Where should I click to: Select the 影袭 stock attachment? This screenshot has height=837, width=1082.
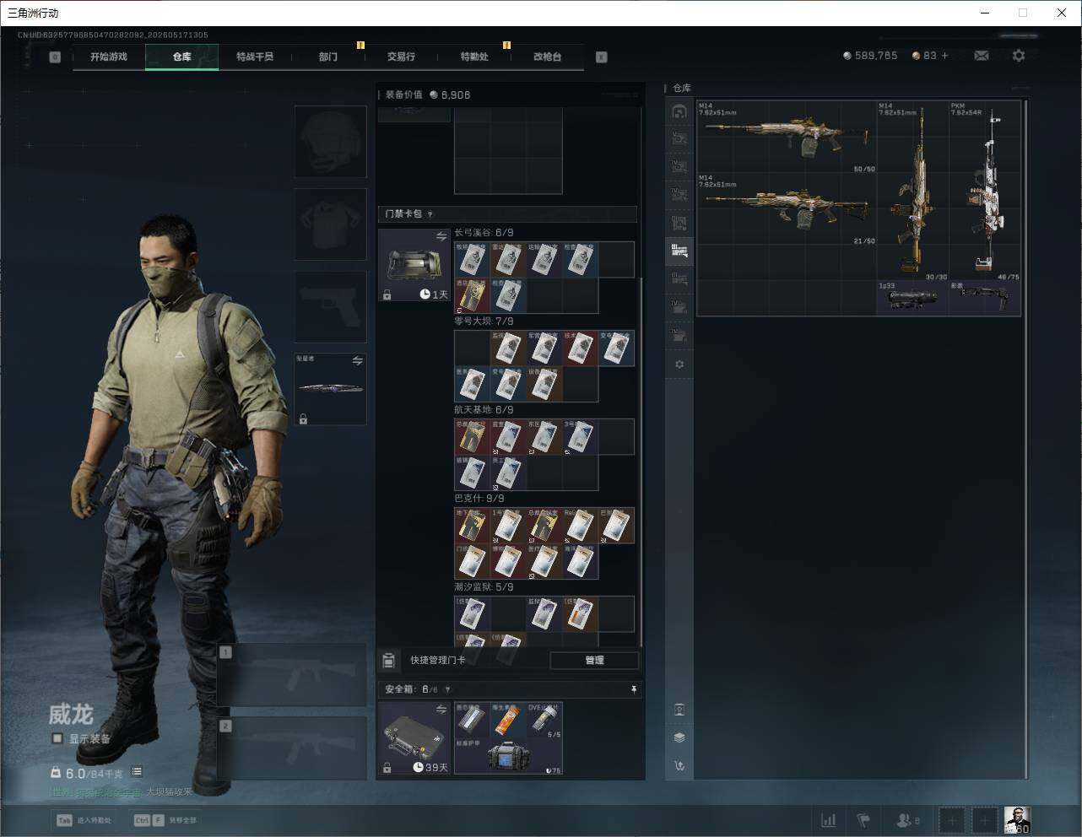pos(985,298)
